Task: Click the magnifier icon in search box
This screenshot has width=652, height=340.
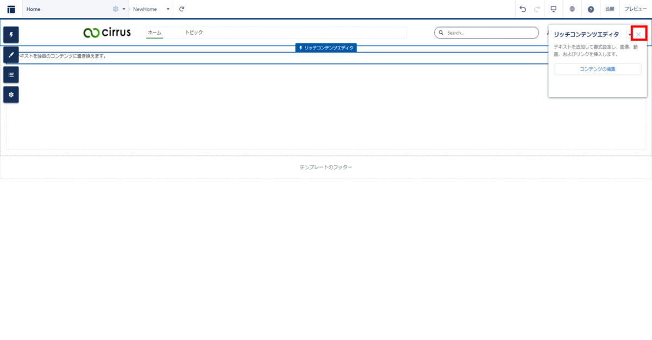Action: pos(441,33)
